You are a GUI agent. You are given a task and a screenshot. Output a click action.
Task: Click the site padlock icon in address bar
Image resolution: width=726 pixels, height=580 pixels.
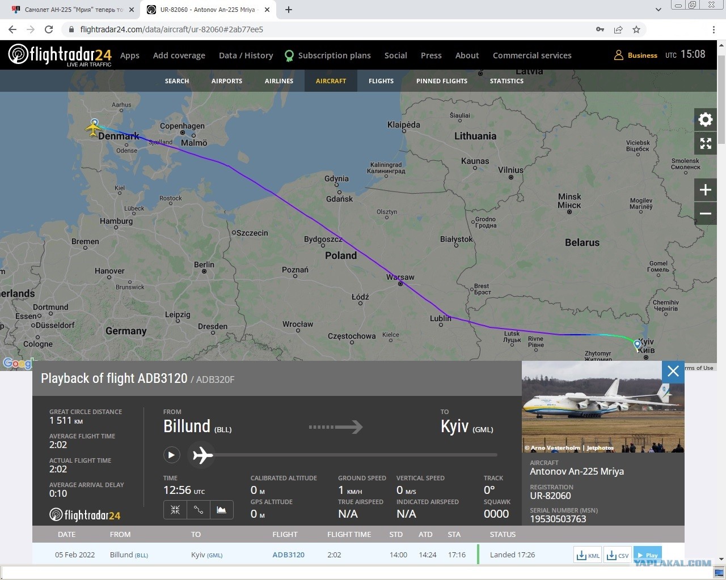click(x=71, y=29)
